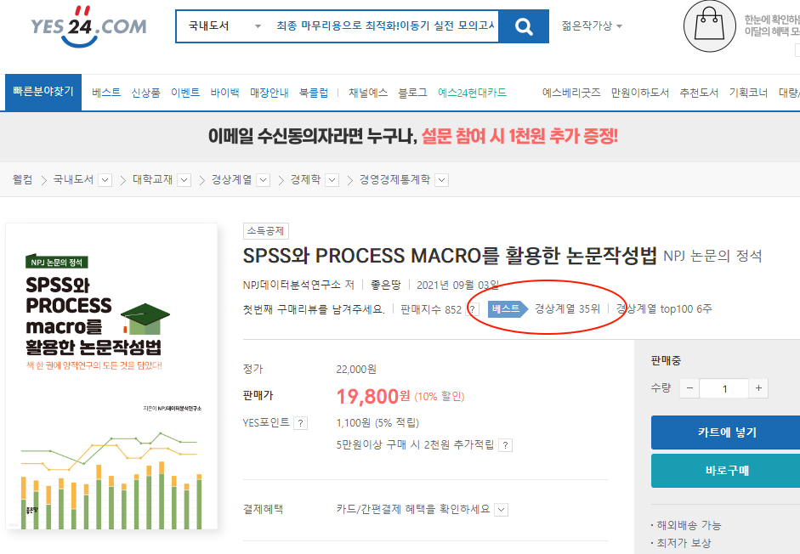Open 경상계열 top100 6주 link
800x554 pixels.
pos(664,309)
